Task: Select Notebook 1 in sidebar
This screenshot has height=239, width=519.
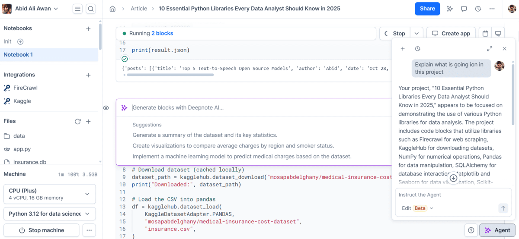Action: click(18, 55)
